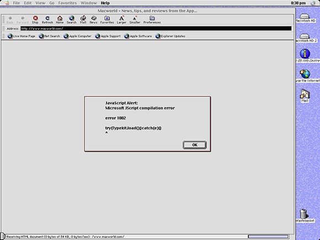Screen dimensions: 320x240
Task: Open the View menu
Action: 40,3
